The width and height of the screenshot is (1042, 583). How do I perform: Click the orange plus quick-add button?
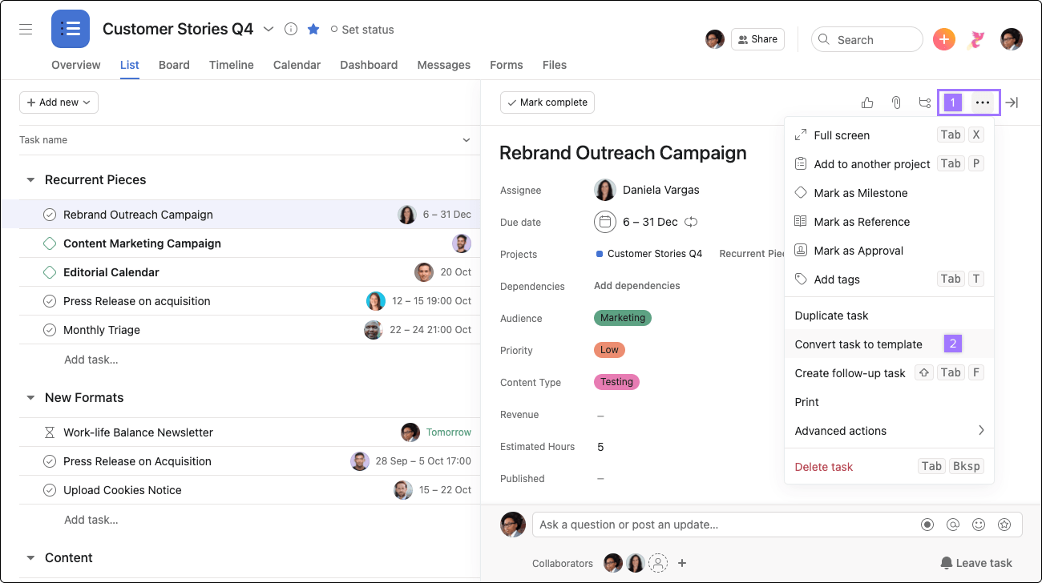944,39
